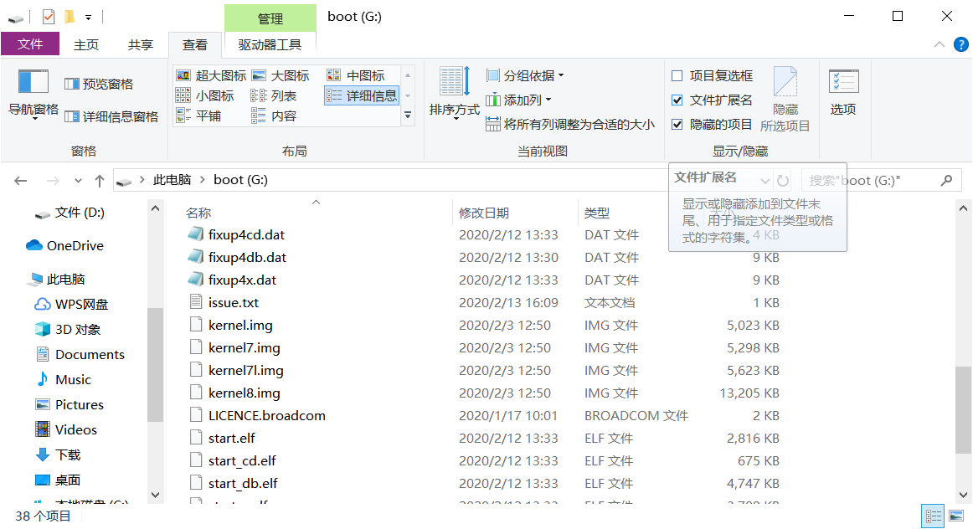Screen dimensions: 973x529
Task: Open Music folder in sidebar
Action: pos(63,379)
